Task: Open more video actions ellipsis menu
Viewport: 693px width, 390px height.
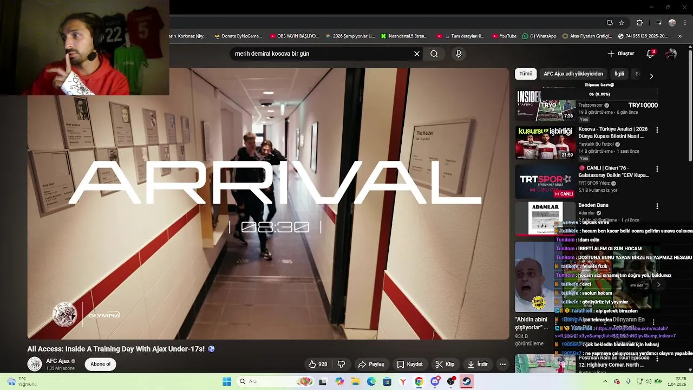Action: (x=502, y=364)
